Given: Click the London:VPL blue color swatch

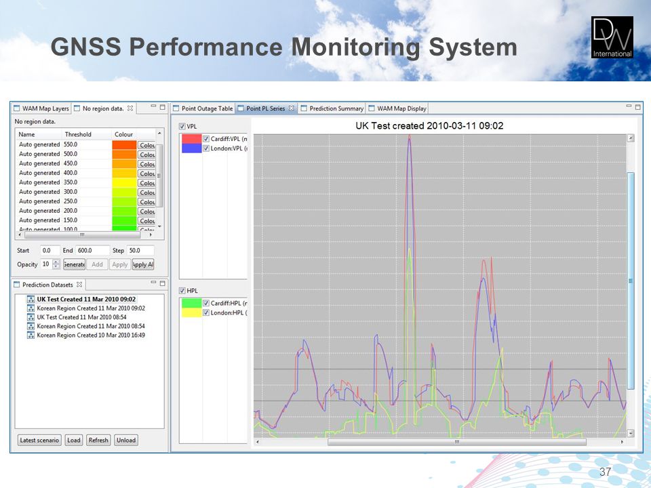Looking at the screenshot, I should tap(191, 148).
